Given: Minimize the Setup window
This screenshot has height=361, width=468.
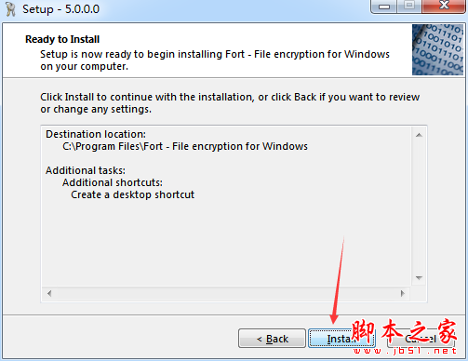Looking at the screenshot, I should [384, 7].
